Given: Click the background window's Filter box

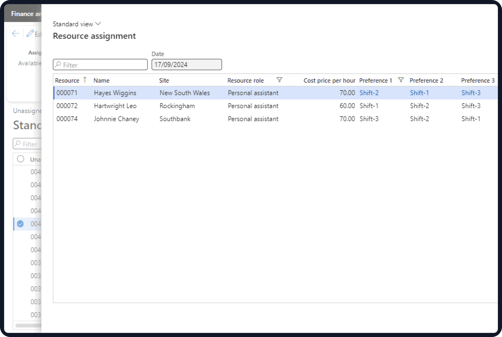Looking at the screenshot, I should (x=27, y=144).
